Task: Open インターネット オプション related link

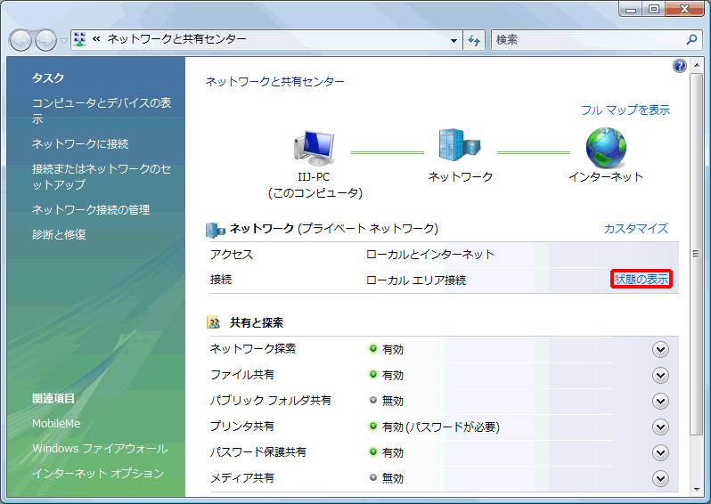Action: point(98,474)
